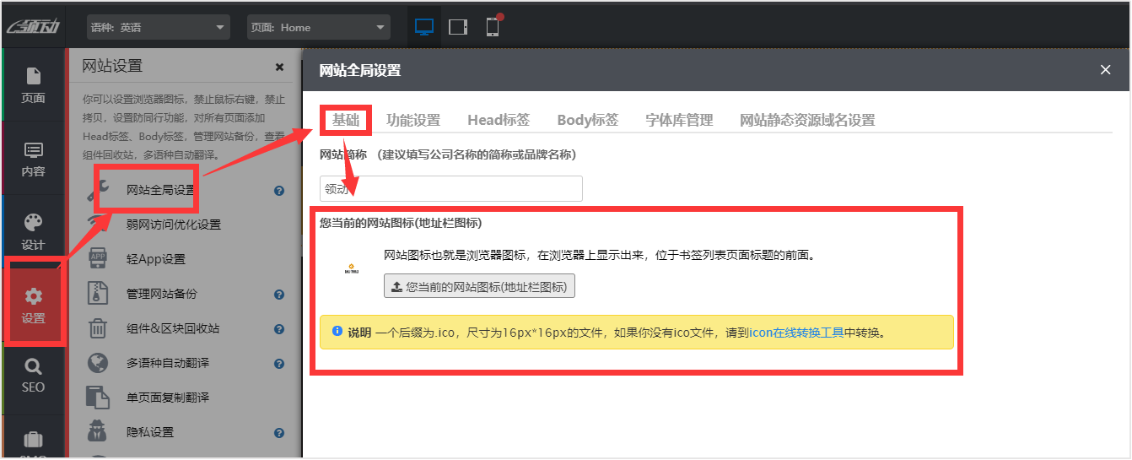The image size is (1132, 460).
Task: Open the 设置 gear sidebar section
Action: (x=34, y=306)
